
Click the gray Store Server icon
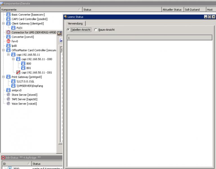click(x=8, y=95)
